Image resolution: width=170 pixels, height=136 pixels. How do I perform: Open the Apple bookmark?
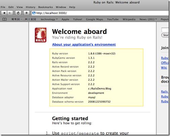(x=65, y=20)
